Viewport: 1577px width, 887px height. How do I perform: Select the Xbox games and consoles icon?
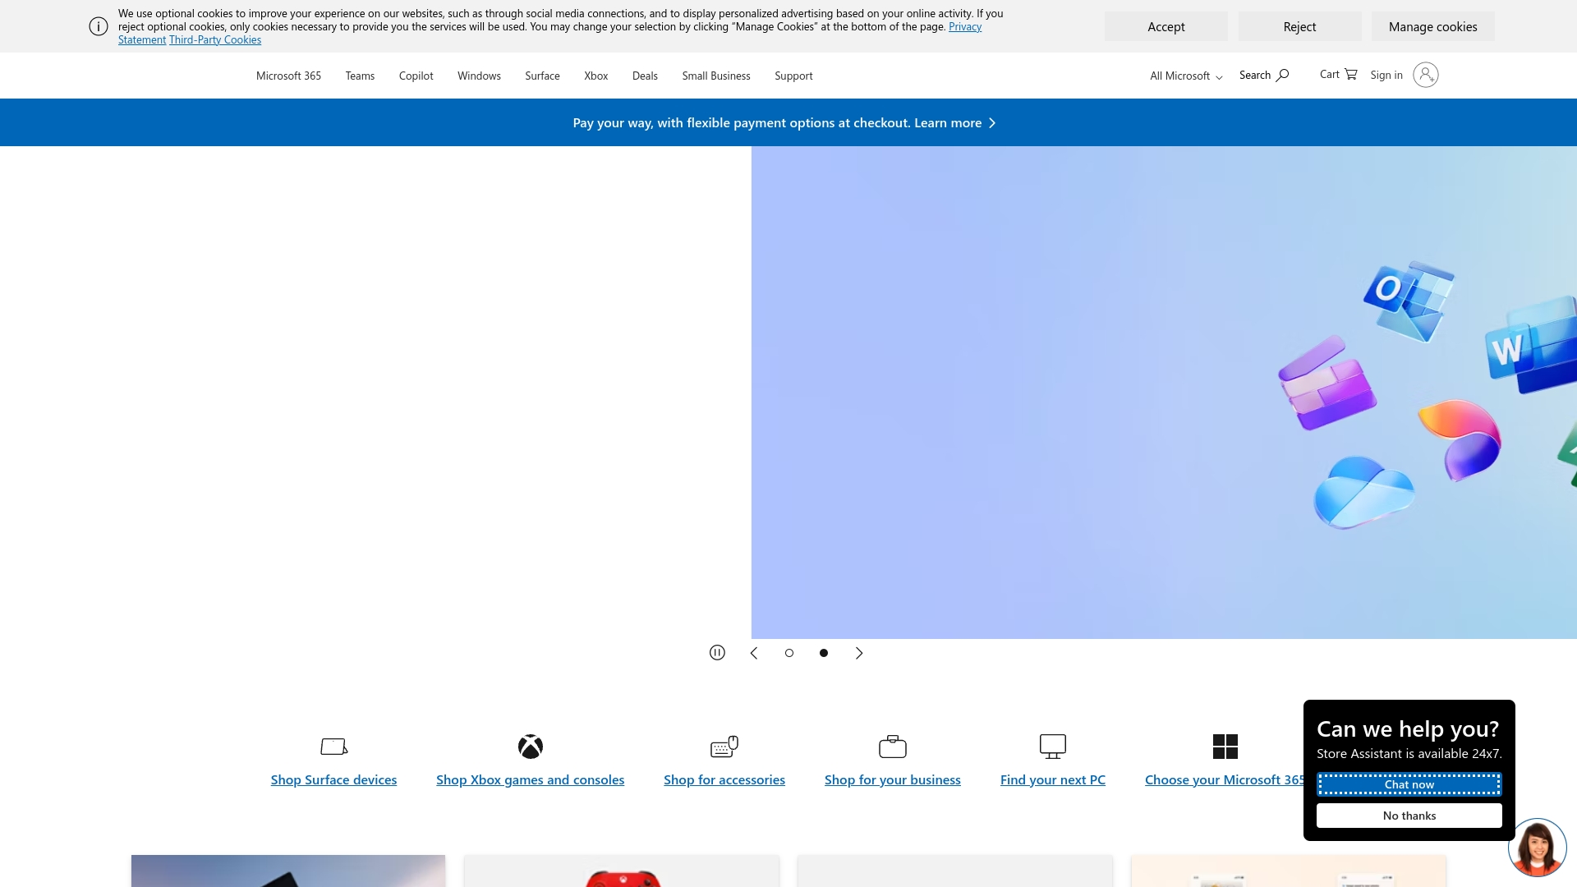click(530, 747)
